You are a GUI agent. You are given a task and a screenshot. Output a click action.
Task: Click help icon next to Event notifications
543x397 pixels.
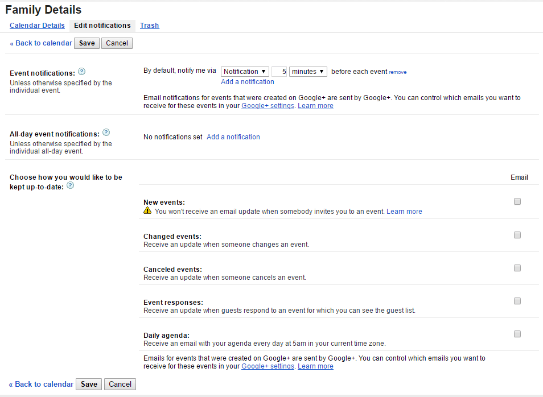(82, 72)
